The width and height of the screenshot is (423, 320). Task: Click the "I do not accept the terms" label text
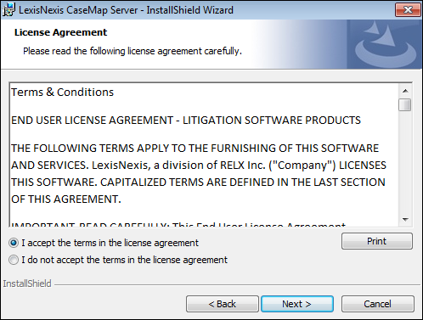pyautogui.click(x=124, y=260)
